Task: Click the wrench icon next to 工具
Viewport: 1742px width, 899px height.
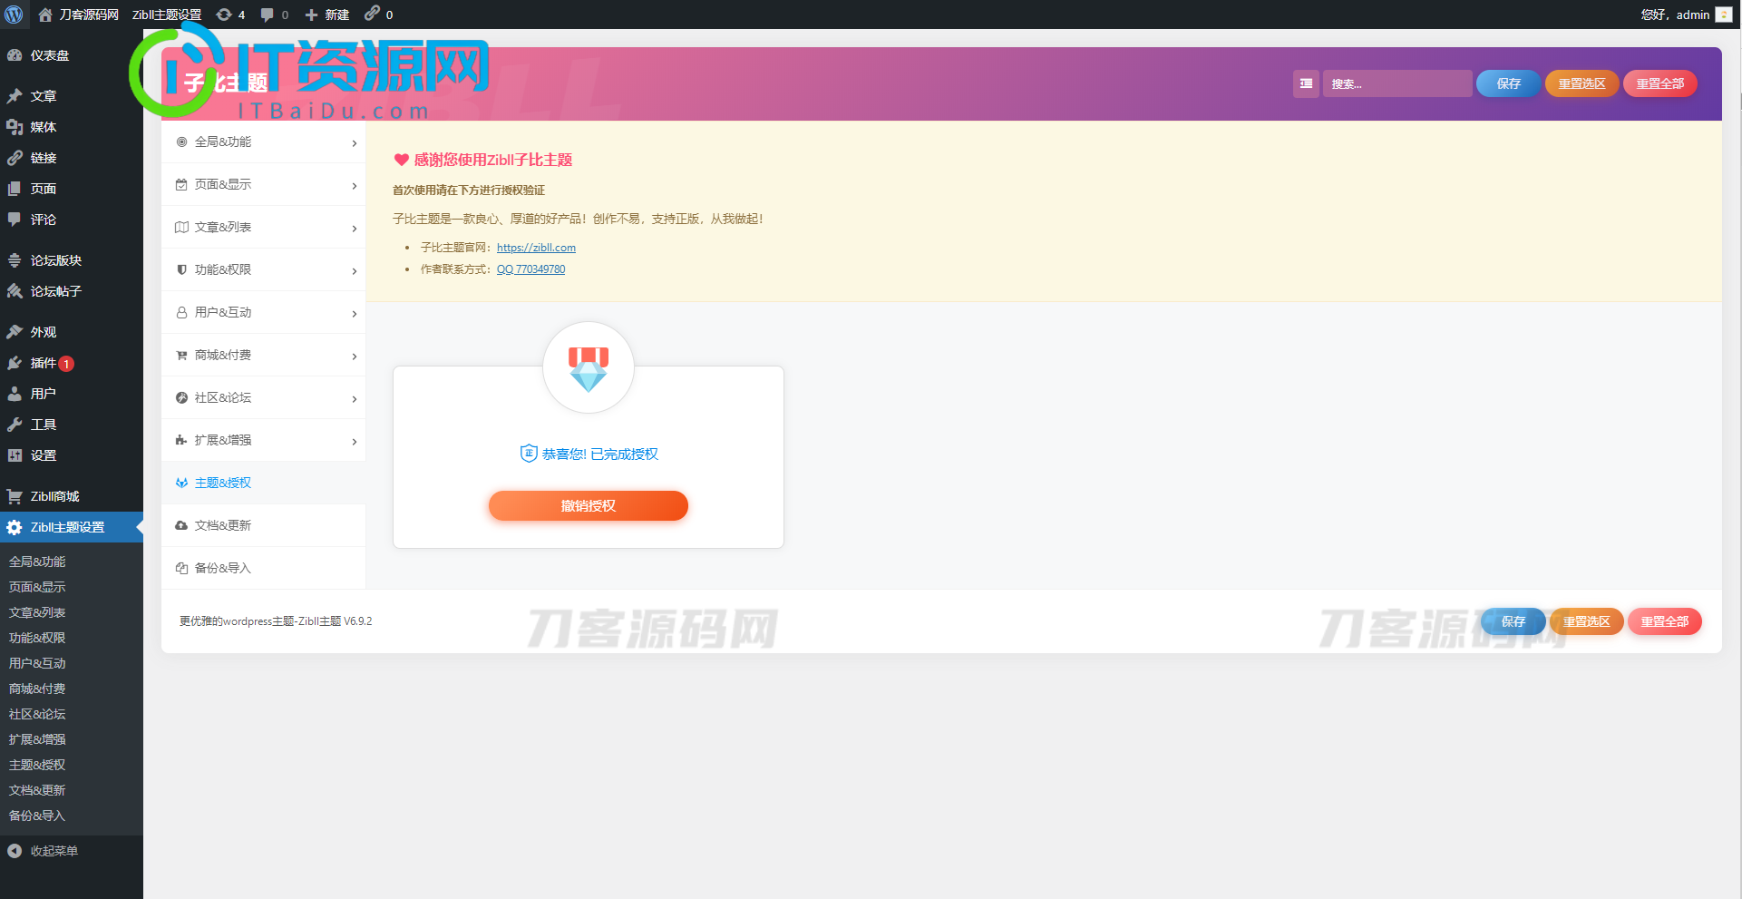Action: [15, 425]
